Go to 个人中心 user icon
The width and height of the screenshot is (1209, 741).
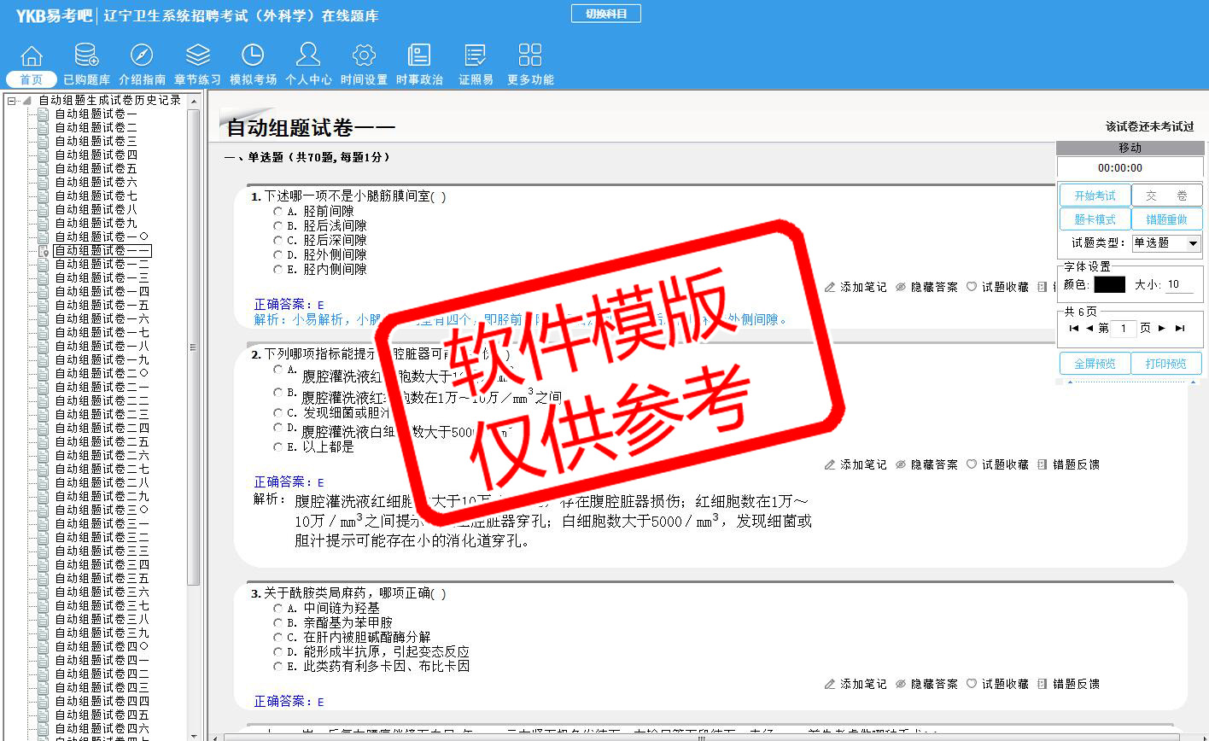pyautogui.click(x=308, y=56)
